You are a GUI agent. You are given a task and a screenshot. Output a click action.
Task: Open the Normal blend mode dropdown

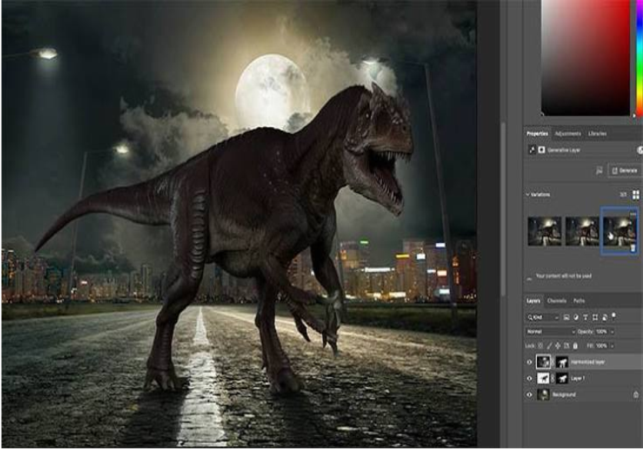pos(551,331)
